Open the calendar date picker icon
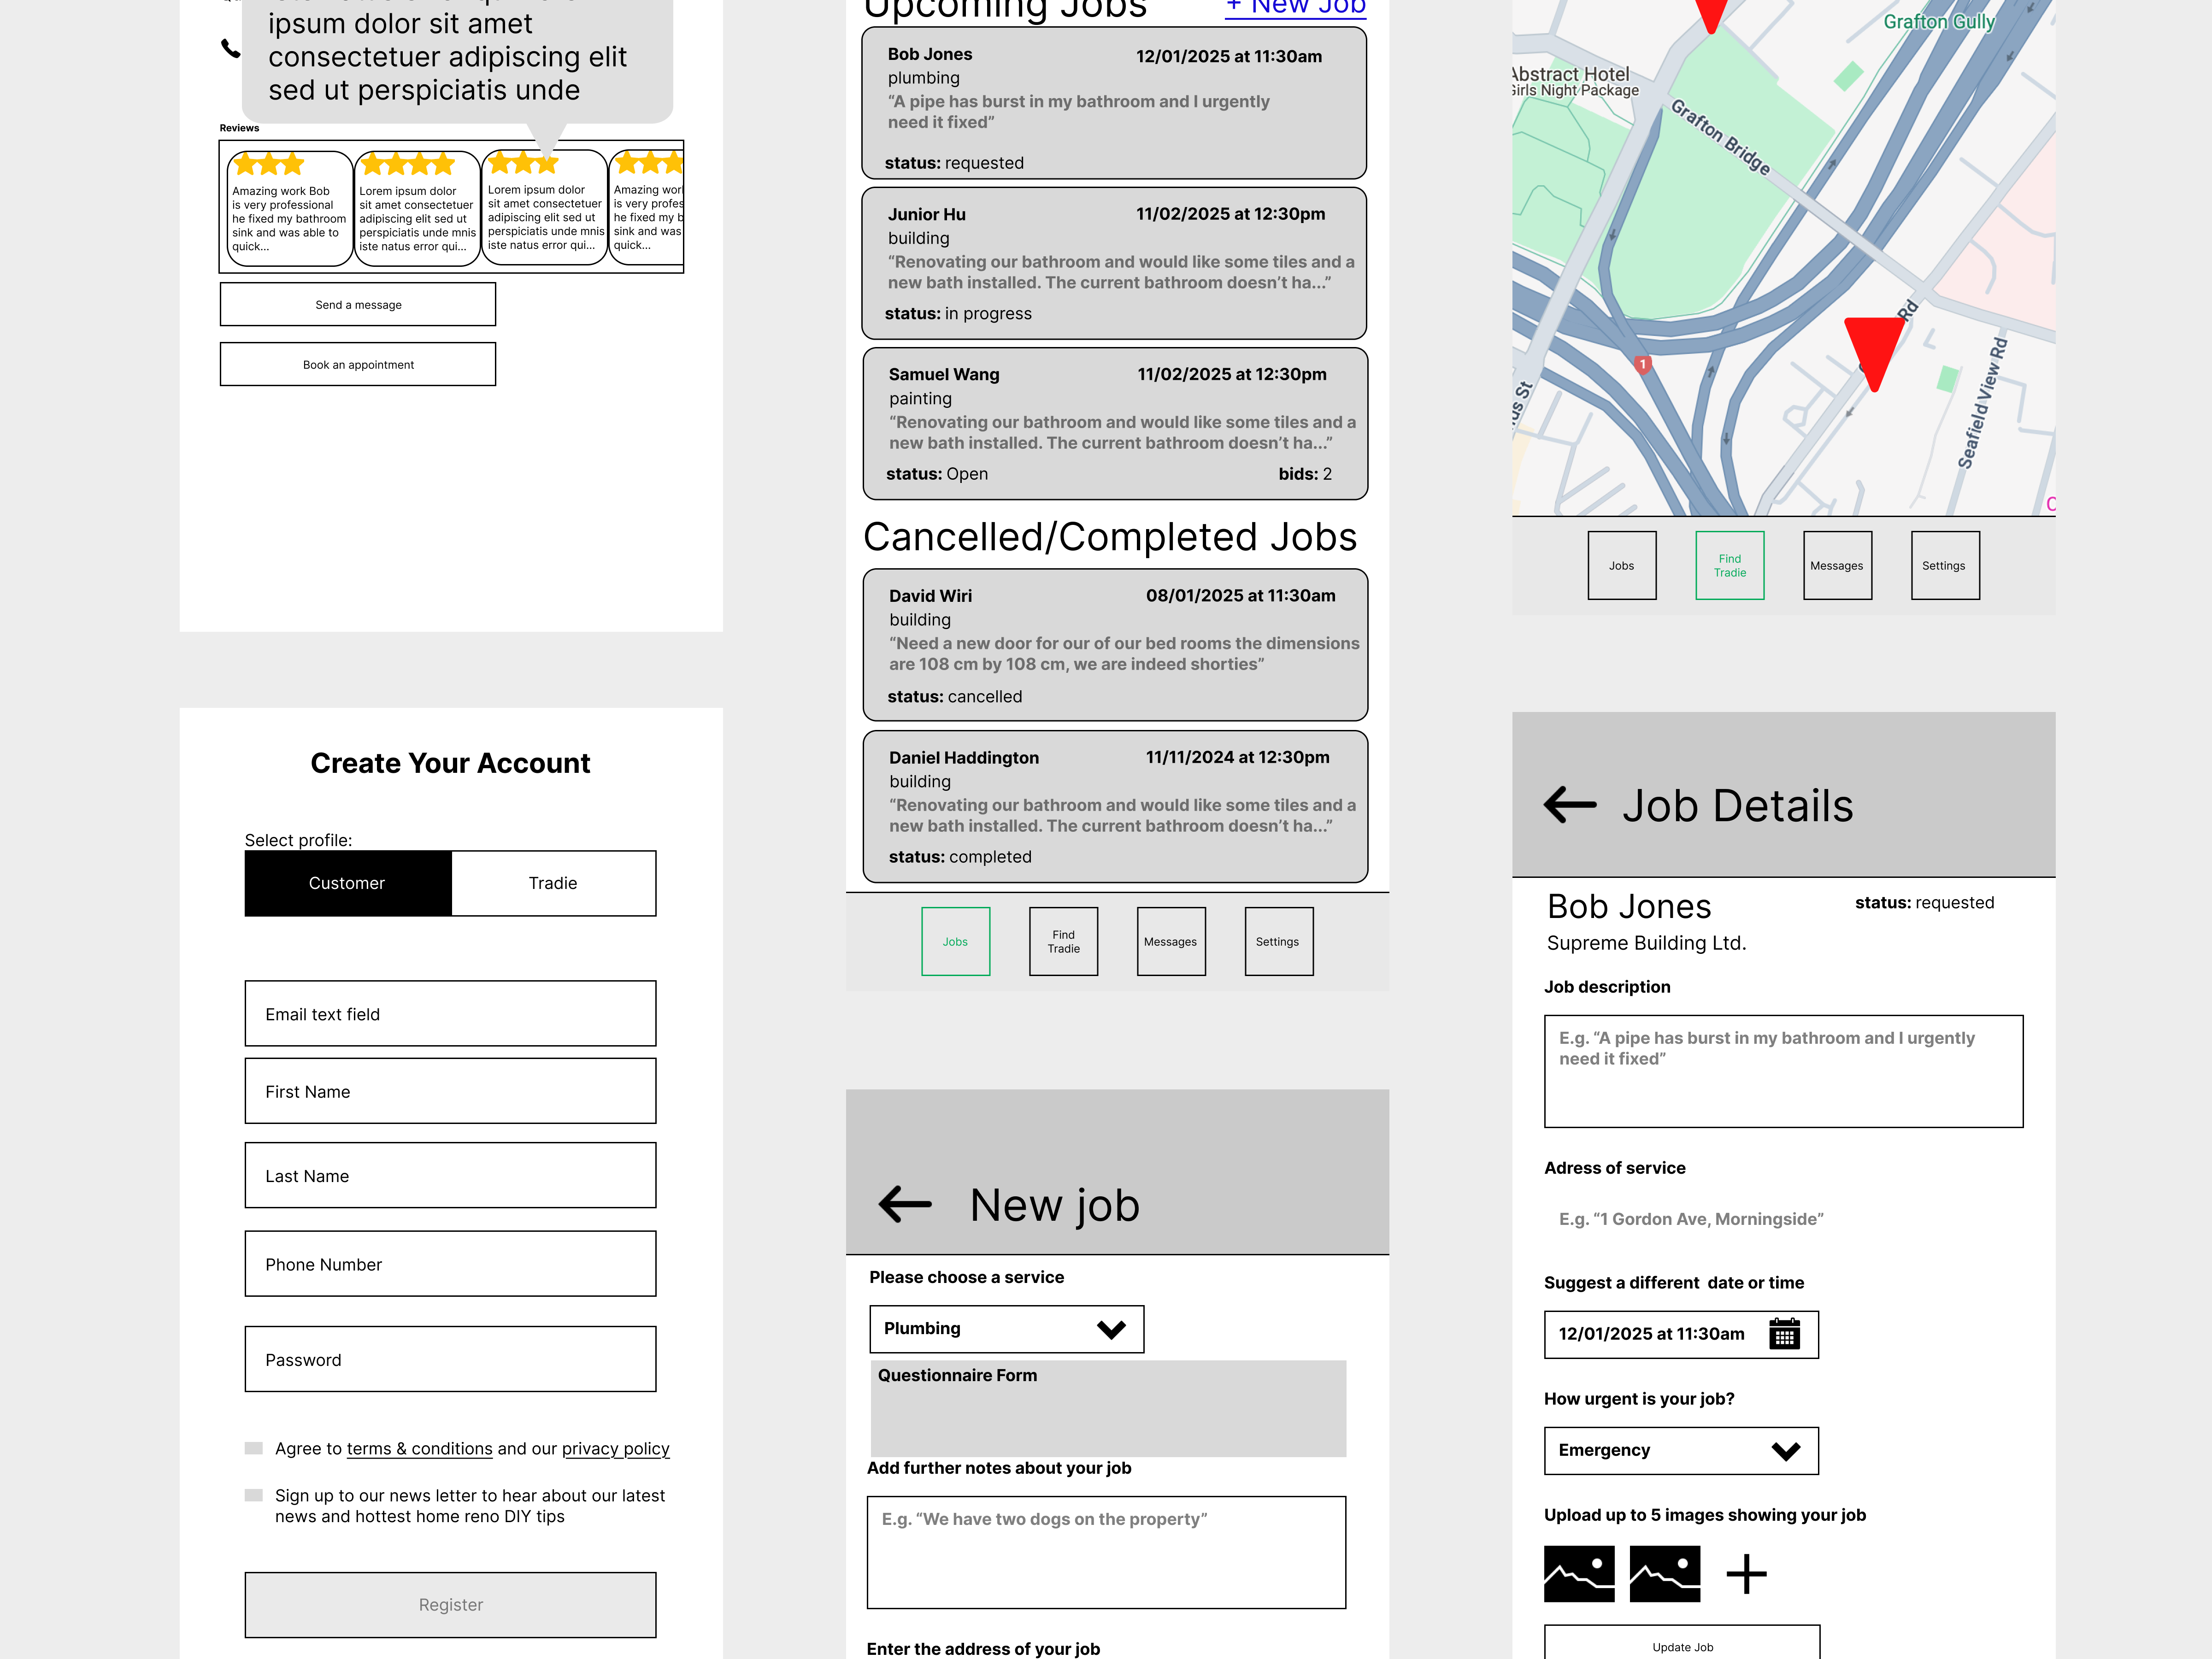 click(x=1784, y=1334)
